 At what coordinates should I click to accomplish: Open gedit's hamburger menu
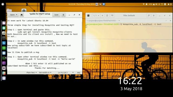coord(63,15)
